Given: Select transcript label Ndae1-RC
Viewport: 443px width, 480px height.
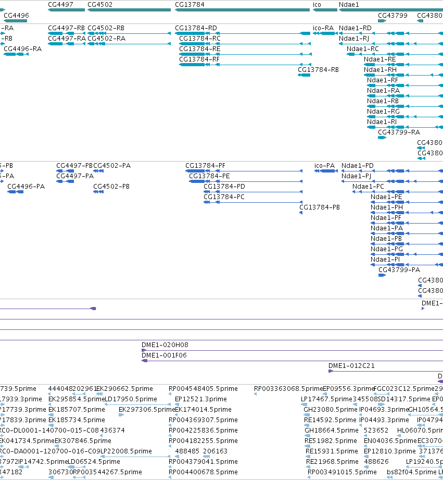Looking at the screenshot, I should click(363, 49).
